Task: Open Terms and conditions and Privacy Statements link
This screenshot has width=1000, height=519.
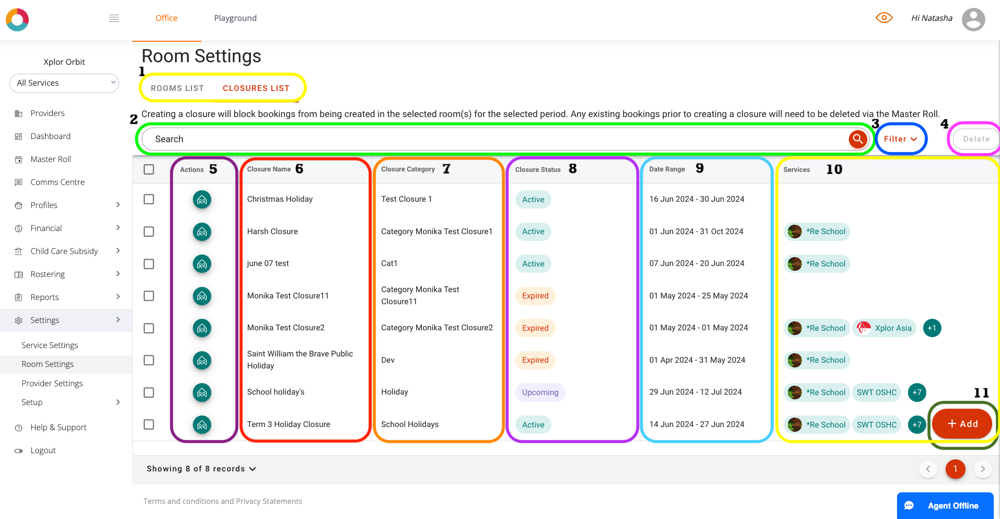Action: [x=223, y=501]
